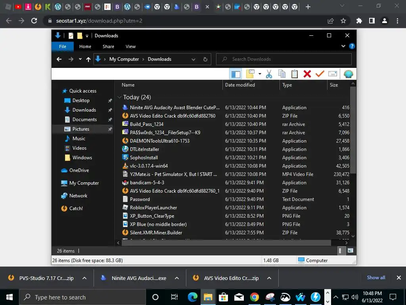Viewport: 406px width, 305px height.
Task: Click the Copy icon in explorer toolbar
Action: pos(282,74)
